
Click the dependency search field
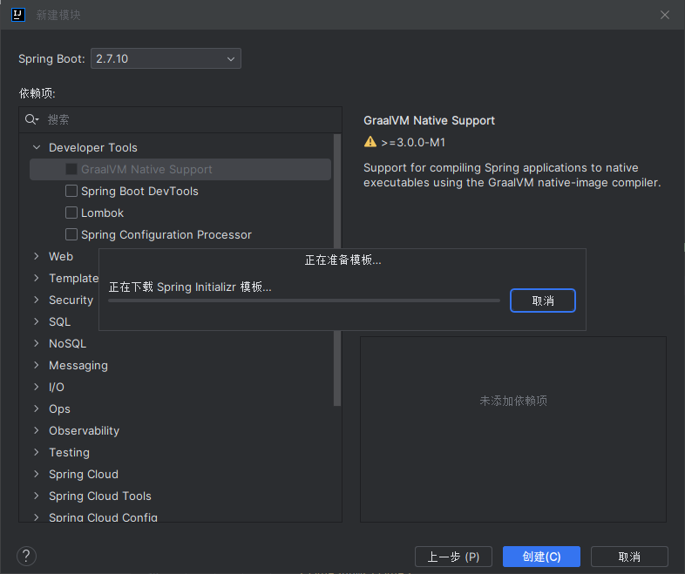(x=180, y=119)
